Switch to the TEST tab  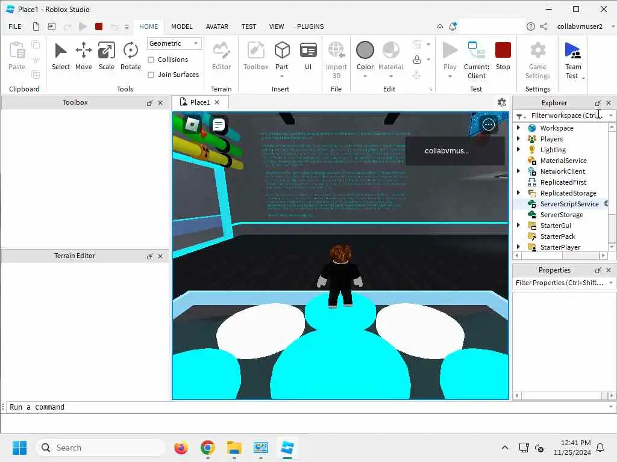pos(249,26)
